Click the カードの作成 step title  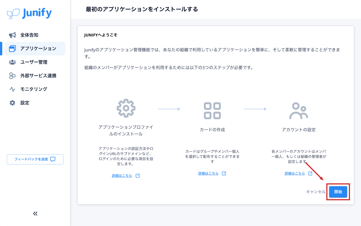(212, 130)
